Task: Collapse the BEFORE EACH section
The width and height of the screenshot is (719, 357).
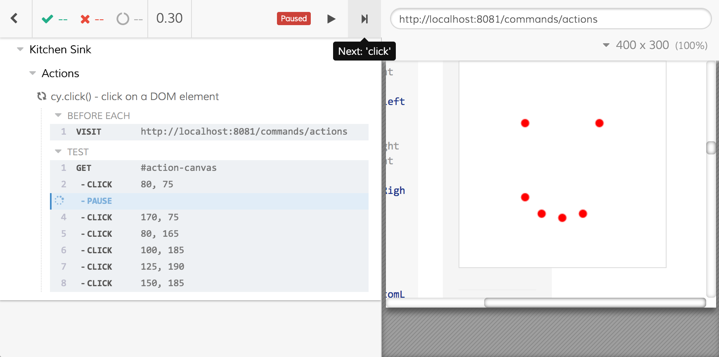Action: [58, 116]
